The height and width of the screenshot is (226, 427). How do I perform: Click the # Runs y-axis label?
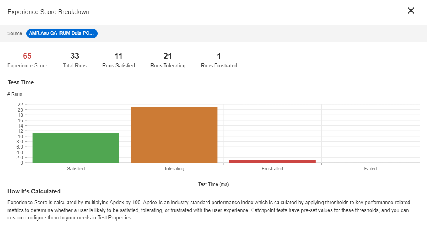click(15, 94)
